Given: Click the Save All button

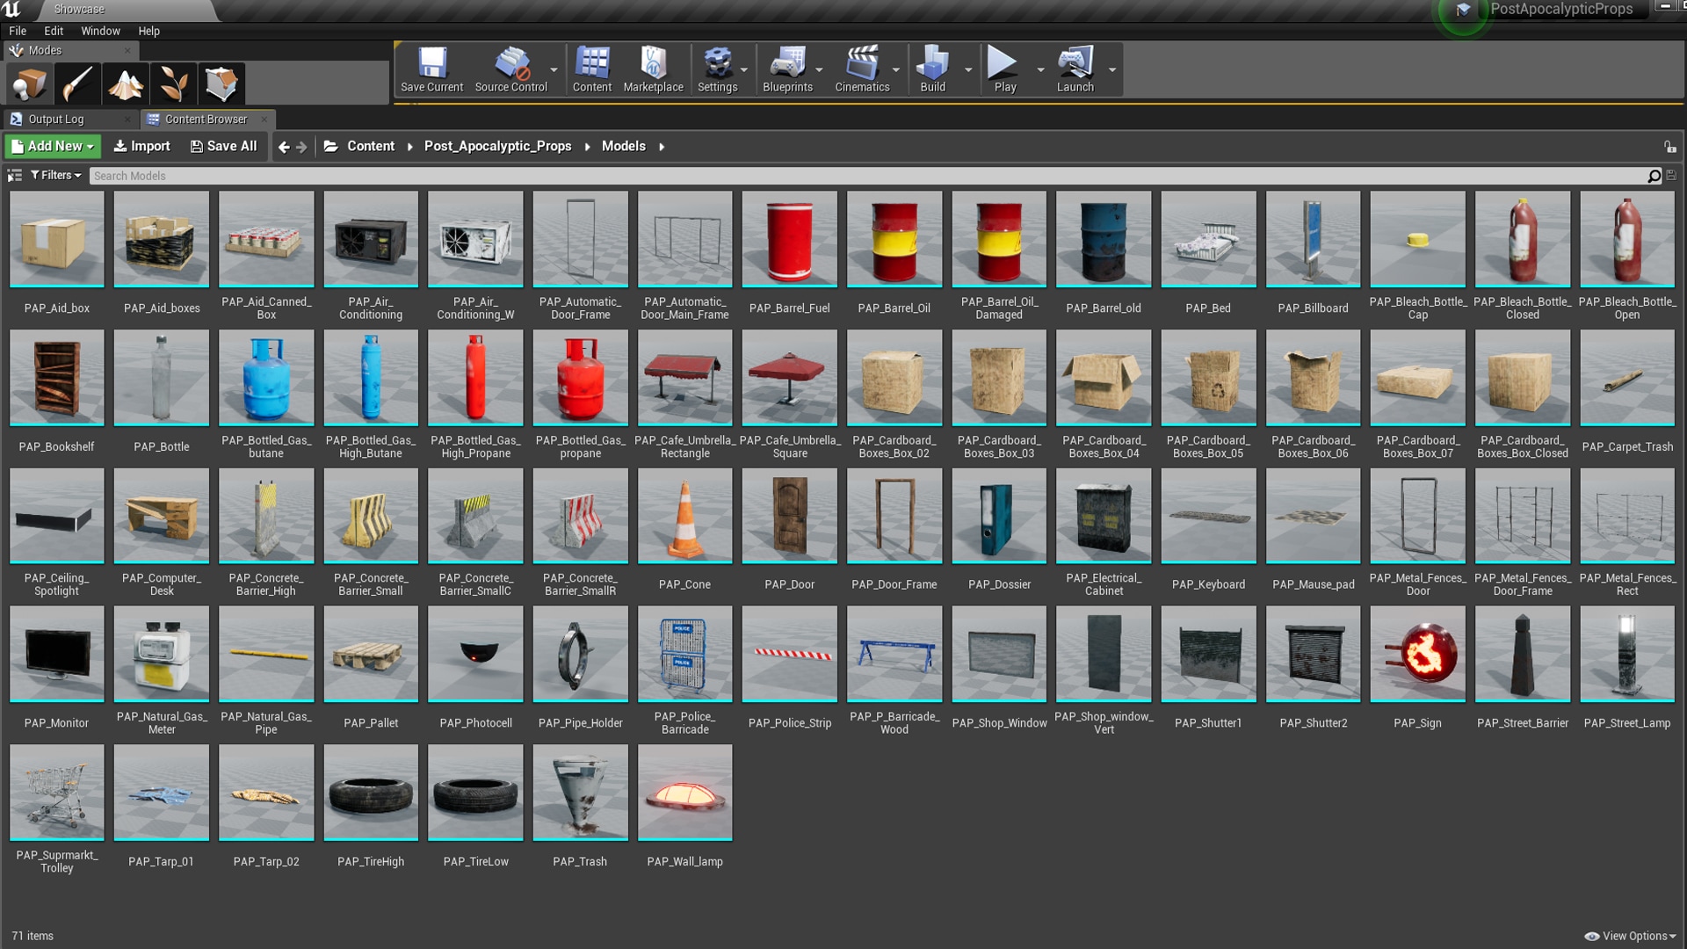Looking at the screenshot, I should tap(224, 147).
